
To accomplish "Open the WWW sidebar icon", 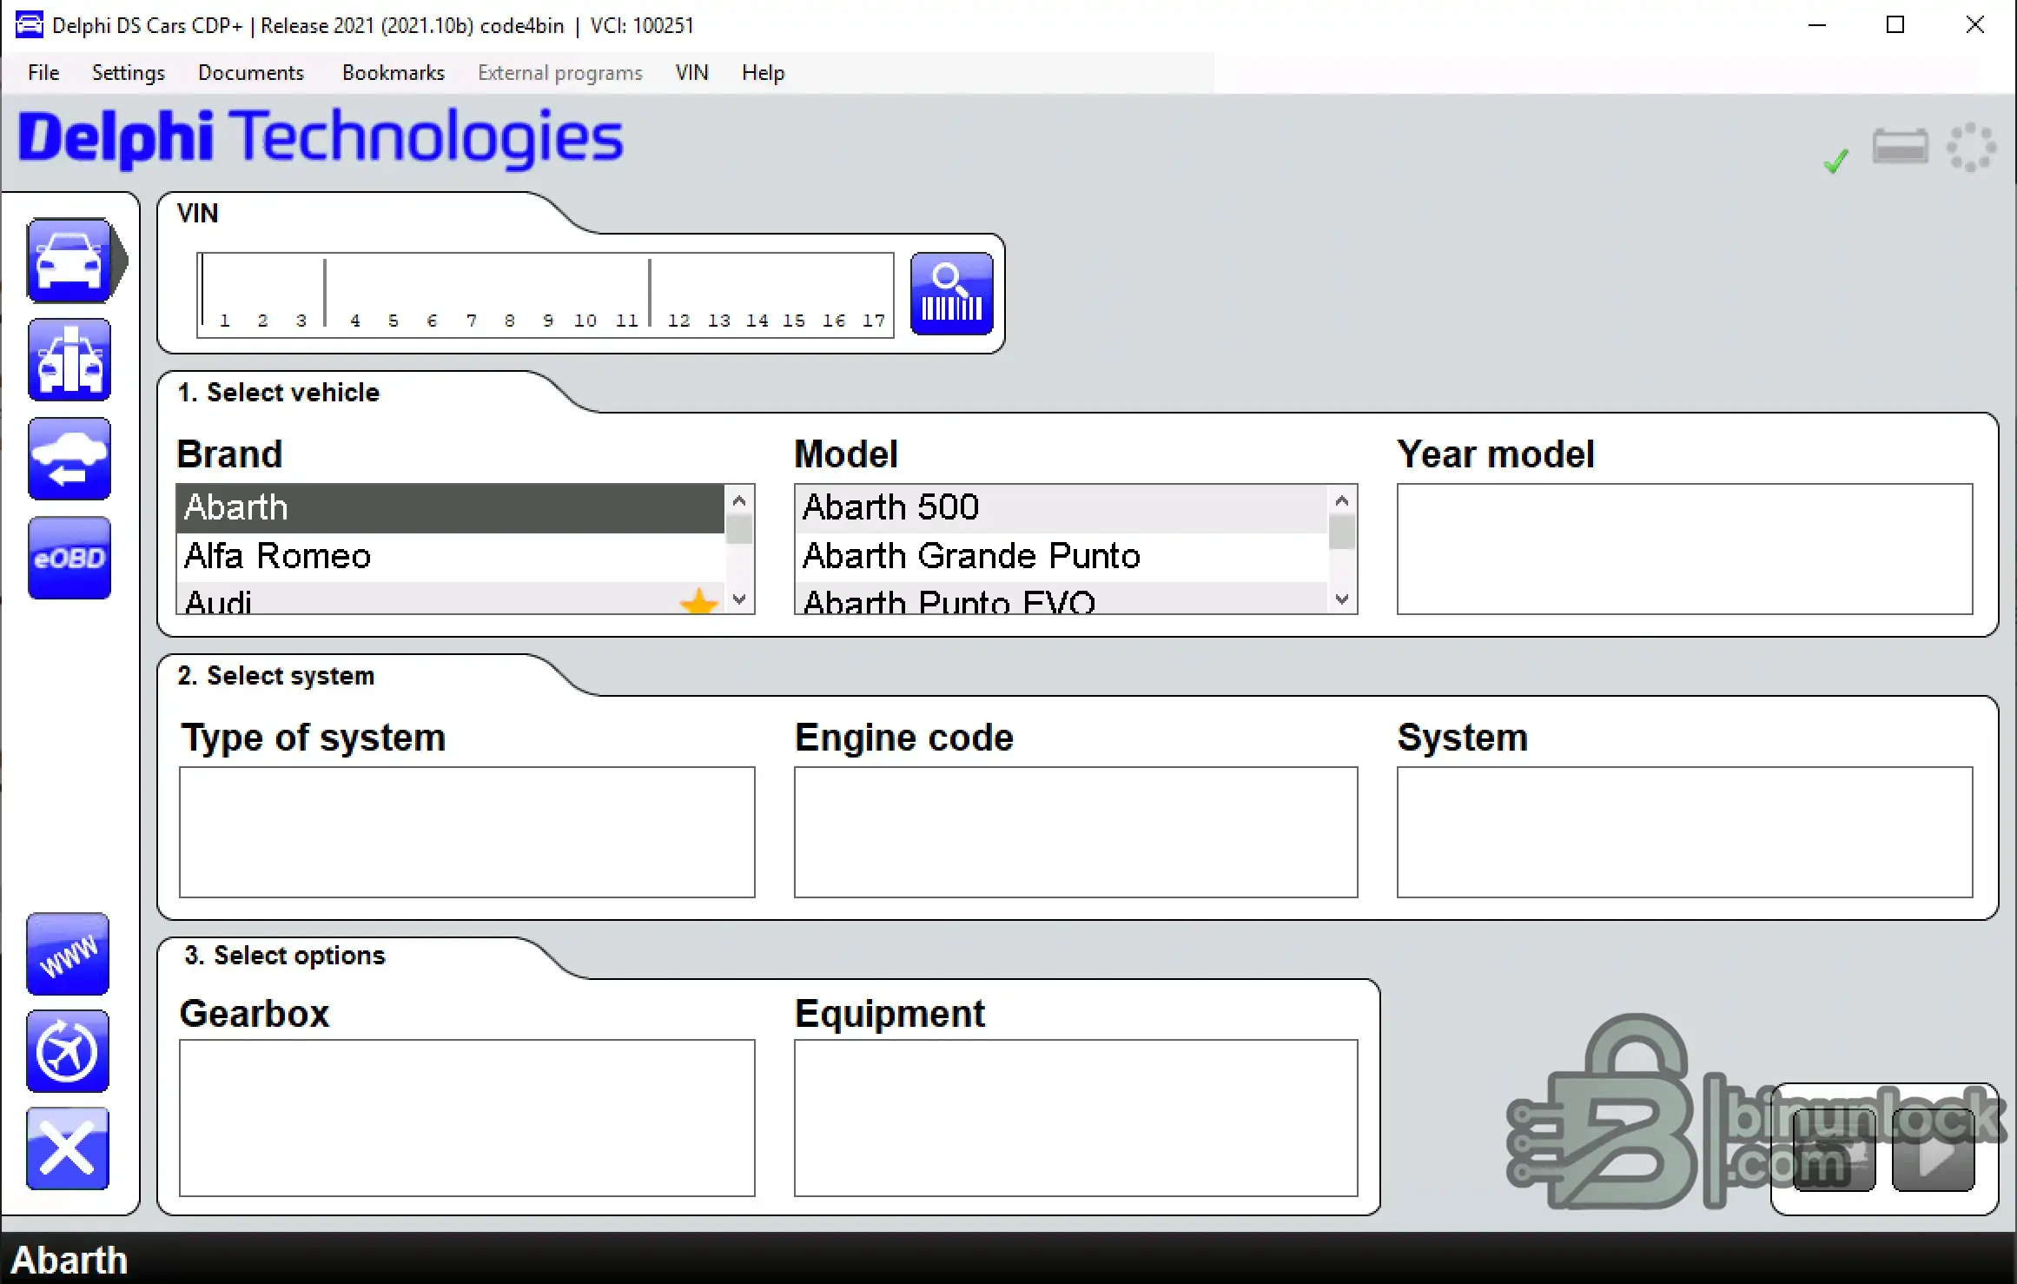I will (68, 954).
